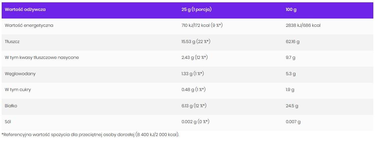Click the "100 g" column header
Screen dimensions: 375x145
(291, 10)
